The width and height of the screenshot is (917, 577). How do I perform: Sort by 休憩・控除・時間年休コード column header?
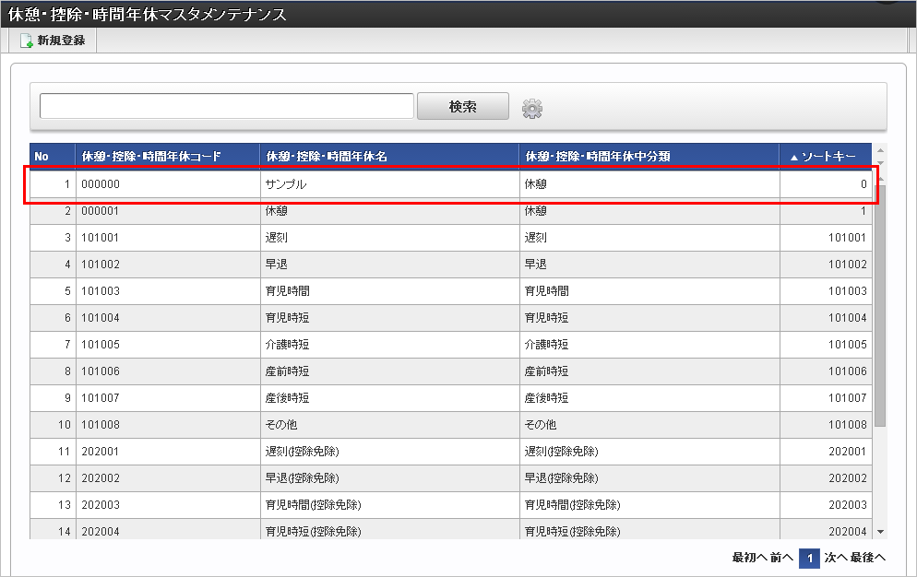point(168,156)
